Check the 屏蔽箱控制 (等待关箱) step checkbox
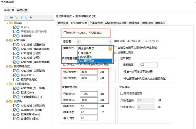The height and width of the screenshot is (129, 196). click(15, 32)
